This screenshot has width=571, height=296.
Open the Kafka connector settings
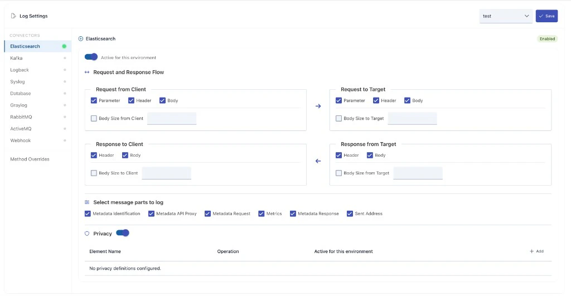pyautogui.click(x=17, y=58)
